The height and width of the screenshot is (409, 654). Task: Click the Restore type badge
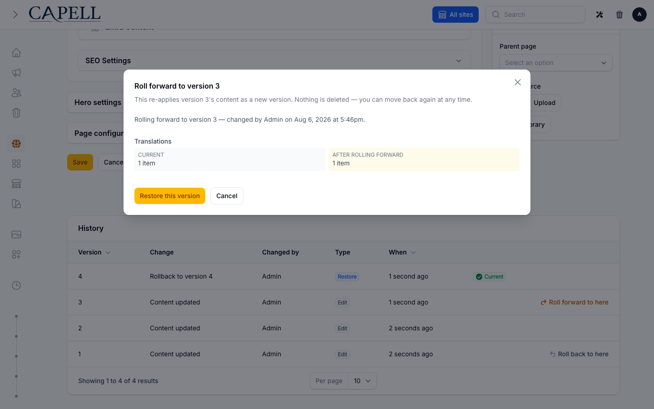pos(347,277)
